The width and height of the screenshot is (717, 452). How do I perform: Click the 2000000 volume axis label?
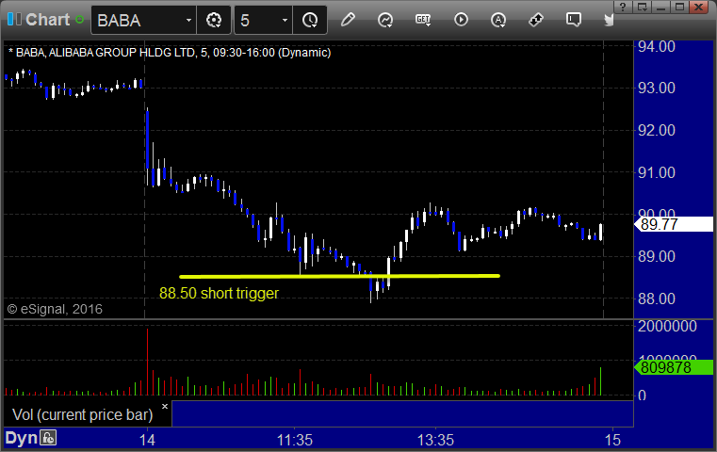pos(667,327)
